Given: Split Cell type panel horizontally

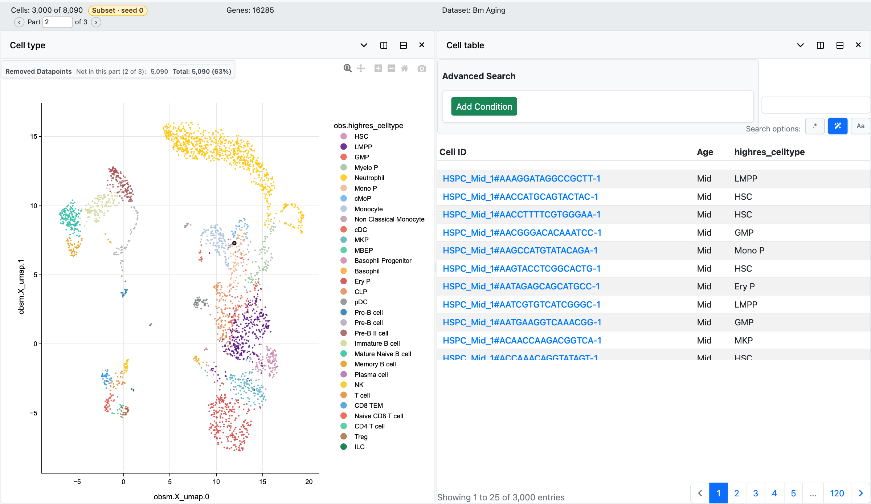Looking at the screenshot, I should tap(403, 45).
